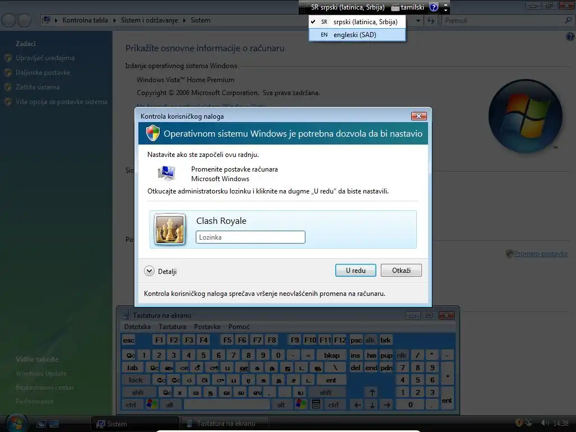
Task: Open Daljinske postavke in task pane
Action: (x=43, y=73)
